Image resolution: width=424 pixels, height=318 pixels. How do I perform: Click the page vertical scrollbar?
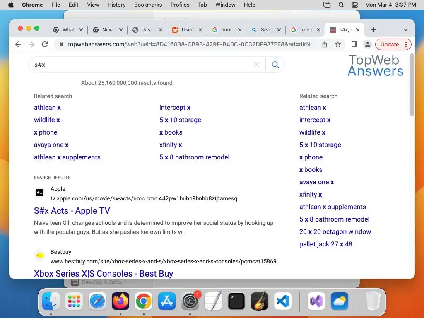click(x=412, y=85)
